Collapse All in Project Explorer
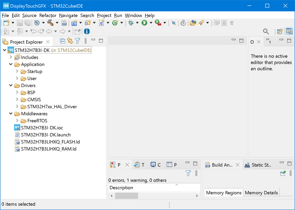The height and width of the screenshot is (210, 295). click(x=63, y=41)
